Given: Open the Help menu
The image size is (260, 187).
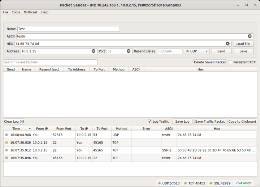Looking at the screenshot, I should click(45, 12).
